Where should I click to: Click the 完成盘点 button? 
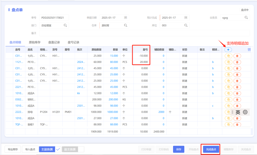pos(211,149)
